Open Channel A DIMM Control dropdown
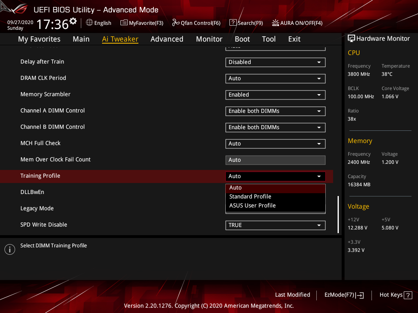The width and height of the screenshot is (418, 313). click(276, 111)
